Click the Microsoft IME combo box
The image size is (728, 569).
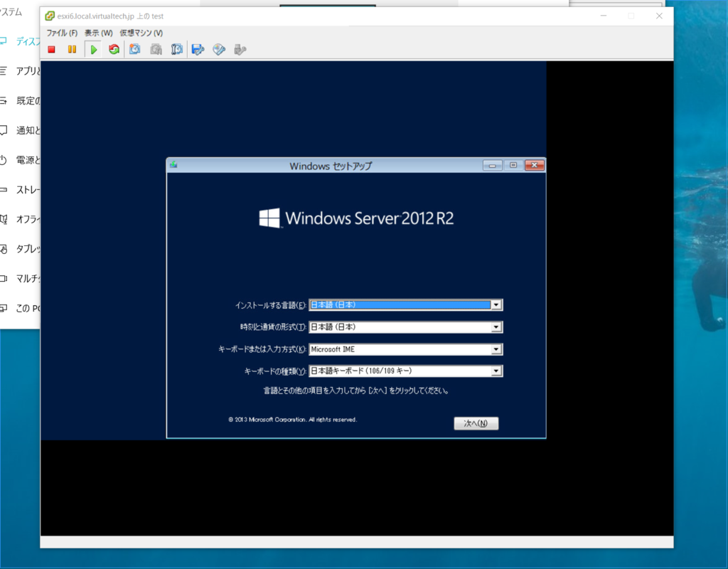coord(405,349)
